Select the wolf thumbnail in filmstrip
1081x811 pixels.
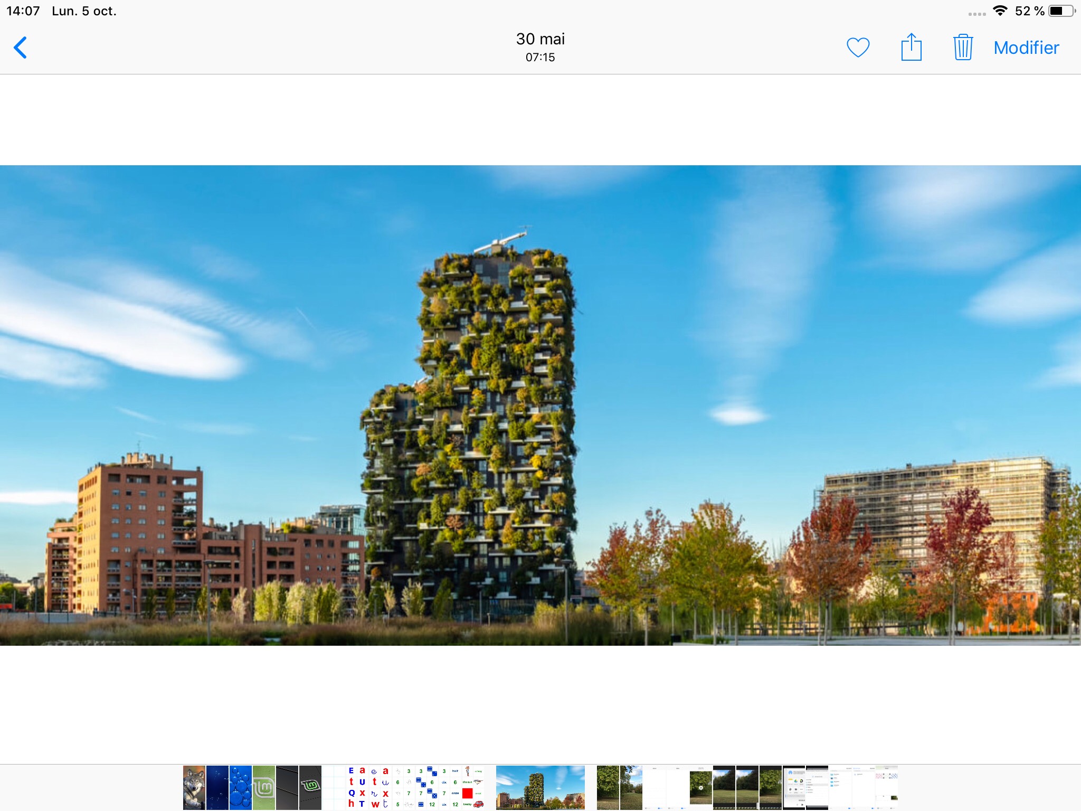pyautogui.click(x=194, y=787)
